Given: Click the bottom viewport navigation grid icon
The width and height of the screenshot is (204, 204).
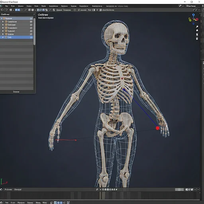Looking at the screenshot, I should [197, 39].
